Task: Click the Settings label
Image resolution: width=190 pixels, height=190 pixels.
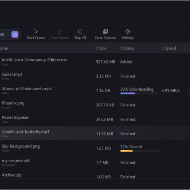Action: 128,38
